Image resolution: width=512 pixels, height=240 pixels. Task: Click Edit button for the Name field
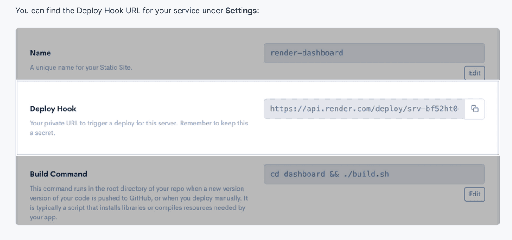[x=474, y=73]
